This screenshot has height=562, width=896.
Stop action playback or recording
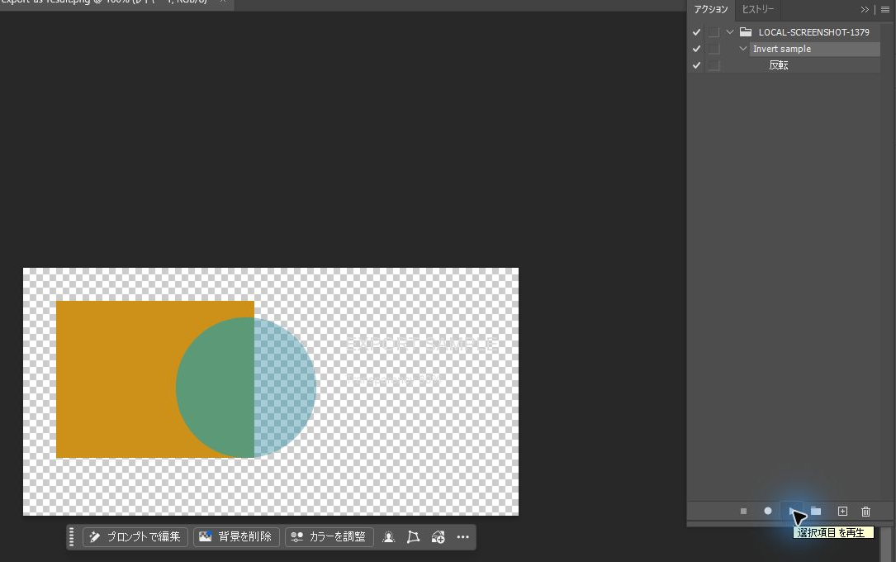(x=743, y=511)
